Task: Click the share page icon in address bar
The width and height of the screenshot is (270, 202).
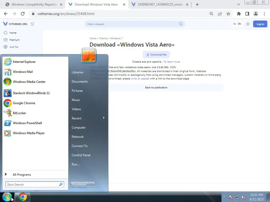Action: tap(220, 14)
